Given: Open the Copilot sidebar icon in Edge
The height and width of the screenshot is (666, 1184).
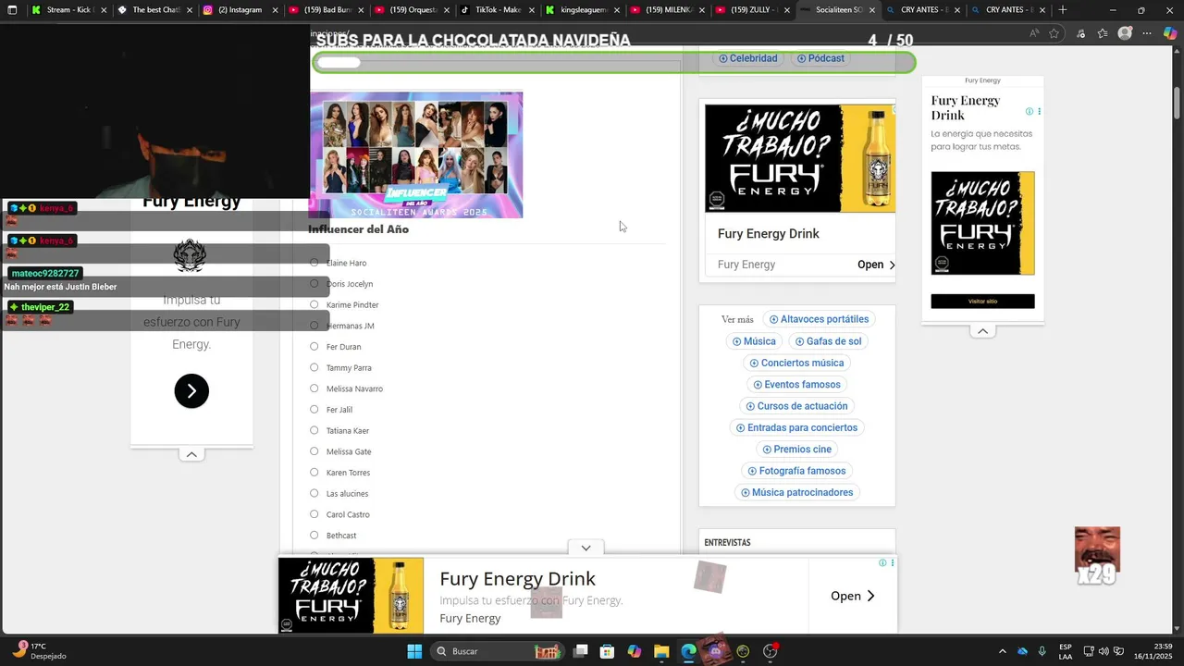Looking at the screenshot, I should pos(1170,33).
